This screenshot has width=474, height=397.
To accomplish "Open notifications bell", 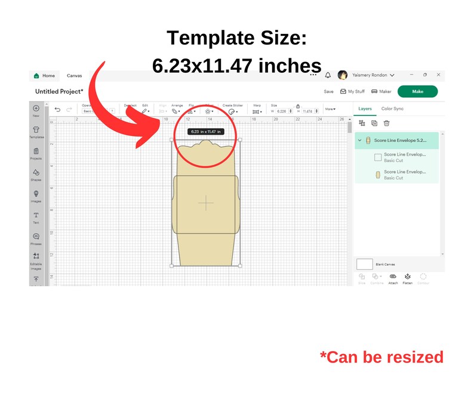I will pos(328,75).
